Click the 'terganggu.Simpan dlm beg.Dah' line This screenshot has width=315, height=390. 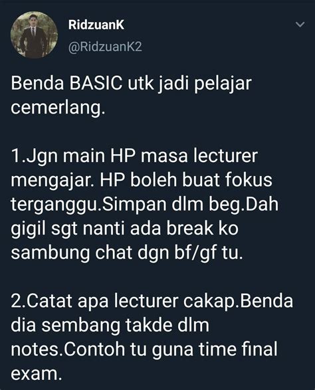pos(145,205)
